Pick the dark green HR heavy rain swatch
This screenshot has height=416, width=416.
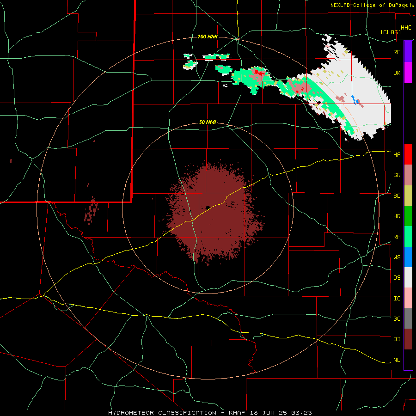coord(408,216)
